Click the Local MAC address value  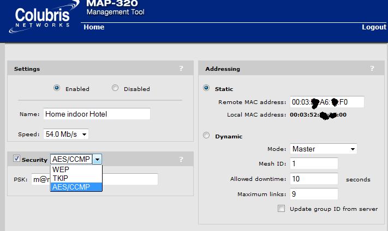[x=318, y=115]
